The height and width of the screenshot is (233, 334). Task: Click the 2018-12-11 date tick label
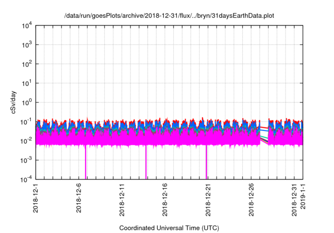click(x=122, y=200)
